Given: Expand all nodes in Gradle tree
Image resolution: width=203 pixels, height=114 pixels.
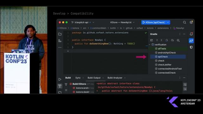Looking at the screenshot, I should tap(157, 40).
